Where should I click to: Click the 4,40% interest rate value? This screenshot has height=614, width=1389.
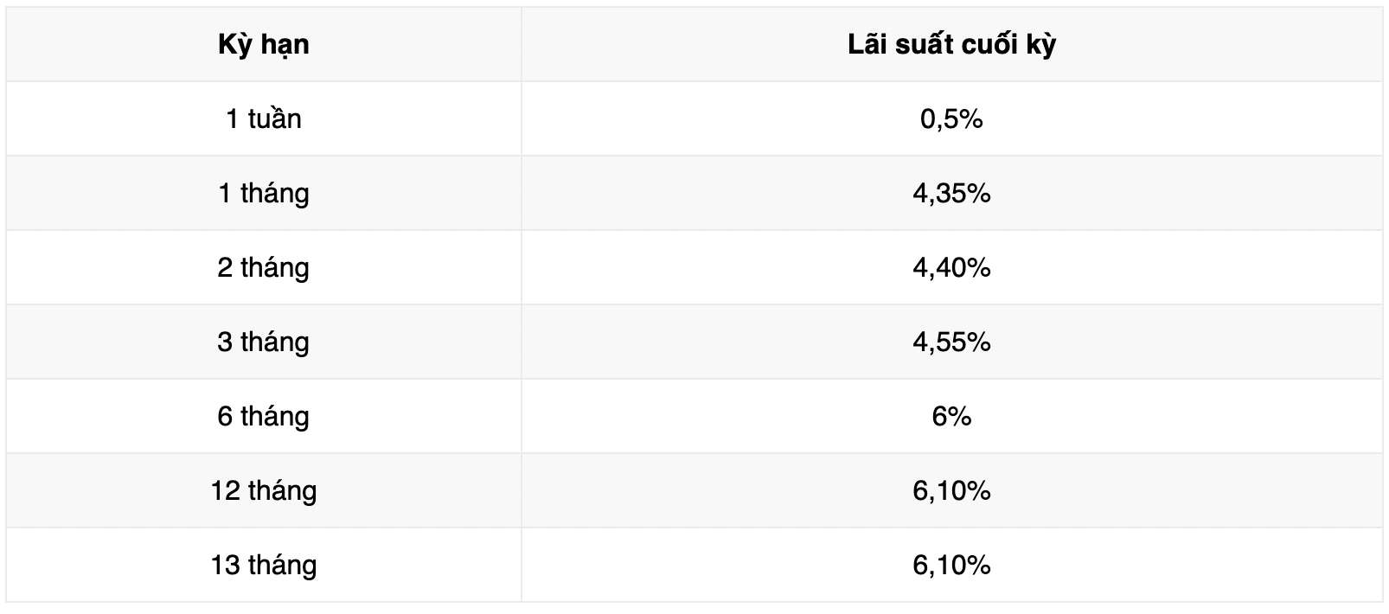point(951,267)
